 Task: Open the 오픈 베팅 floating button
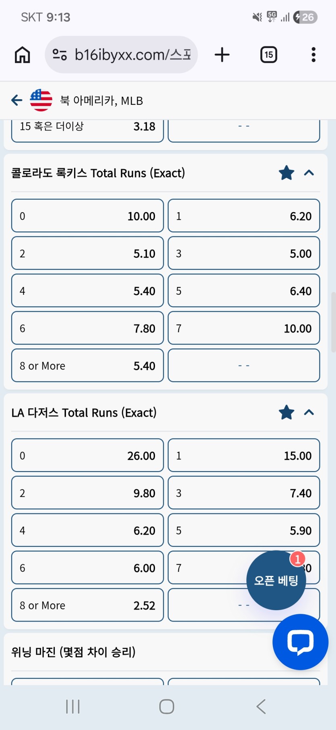276,580
